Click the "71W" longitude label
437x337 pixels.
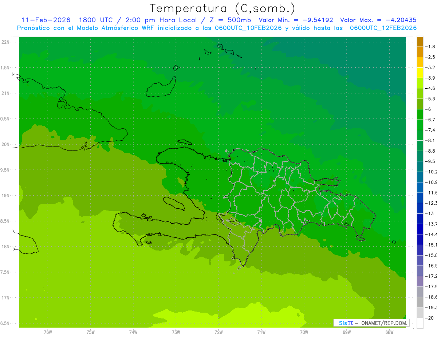[261, 332]
